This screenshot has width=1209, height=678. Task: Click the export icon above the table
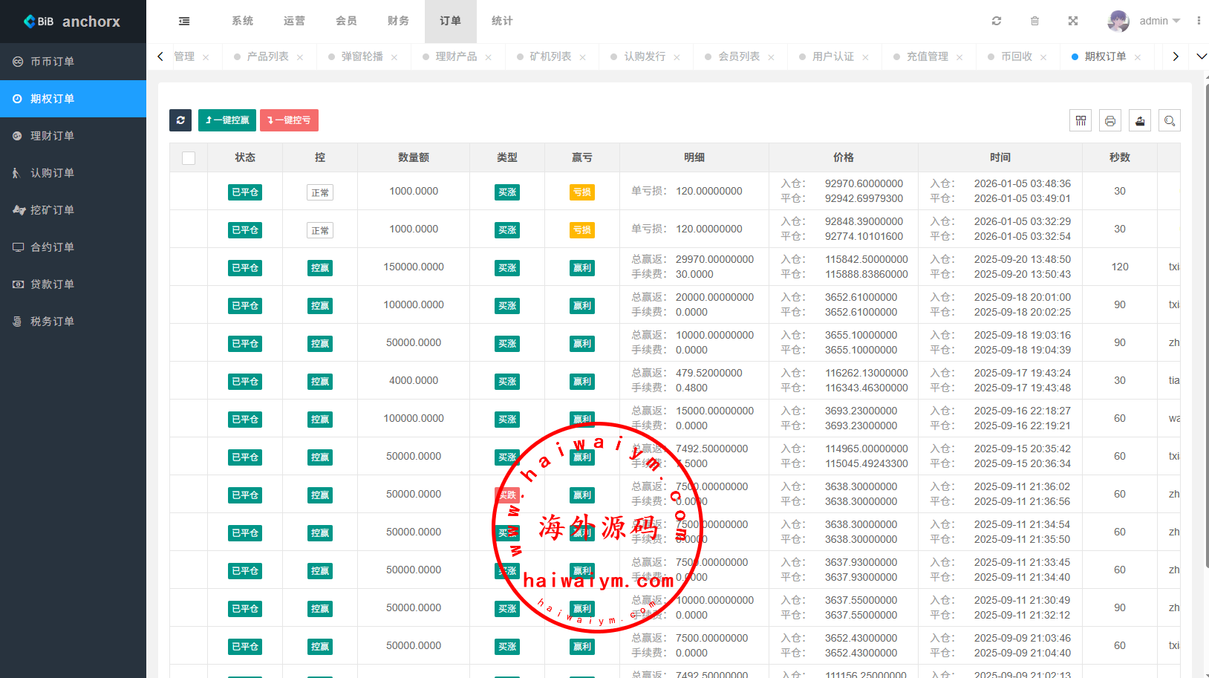(1140, 120)
